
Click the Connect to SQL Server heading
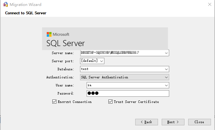(x=26, y=13)
